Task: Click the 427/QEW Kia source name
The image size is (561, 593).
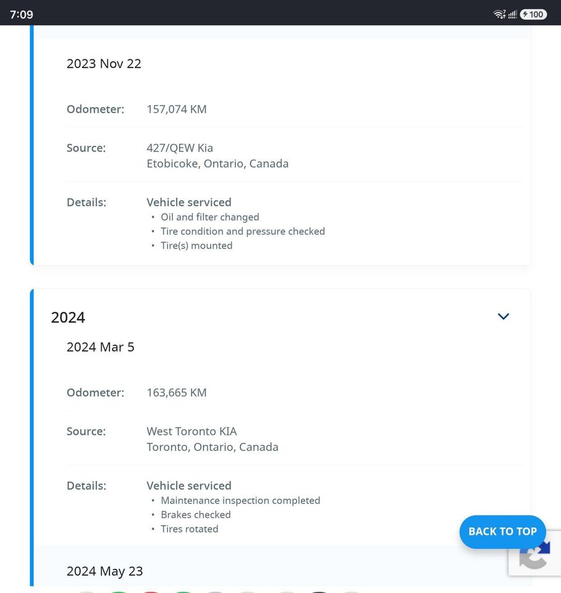Action: point(180,148)
